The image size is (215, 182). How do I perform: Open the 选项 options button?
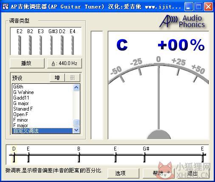pyautogui.click(x=123, y=173)
